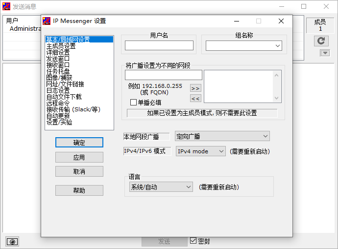Select 详细设置 in the settings list
Screen dimensions: 338x249
(79, 52)
